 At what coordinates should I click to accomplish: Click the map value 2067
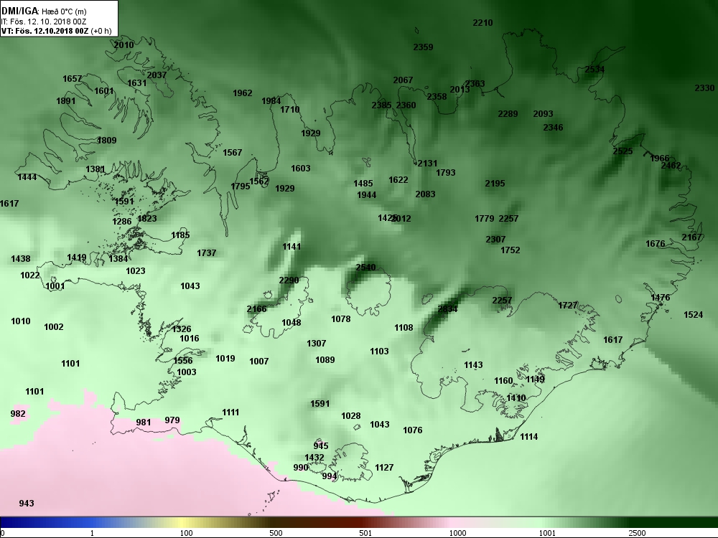(x=403, y=80)
